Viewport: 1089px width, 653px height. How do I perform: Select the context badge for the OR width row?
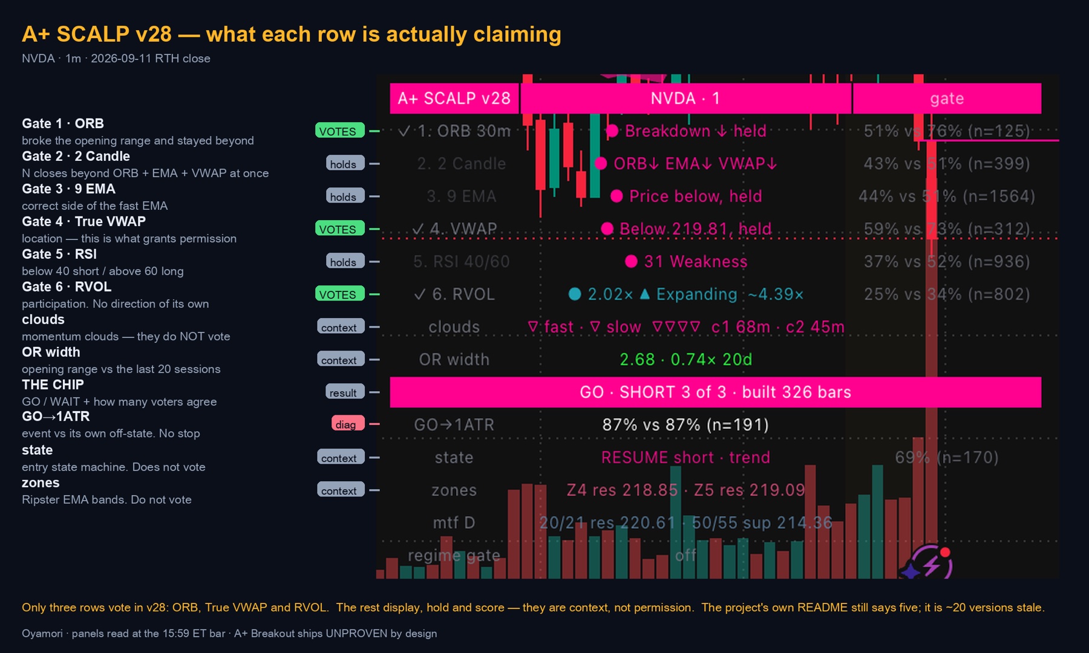point(341,359)
